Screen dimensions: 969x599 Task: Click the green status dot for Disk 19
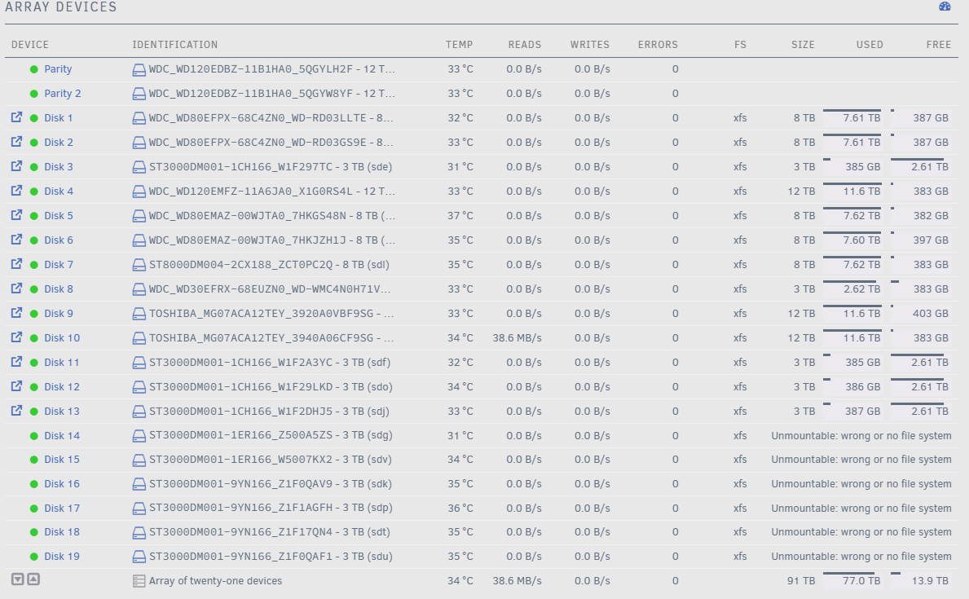34,557
